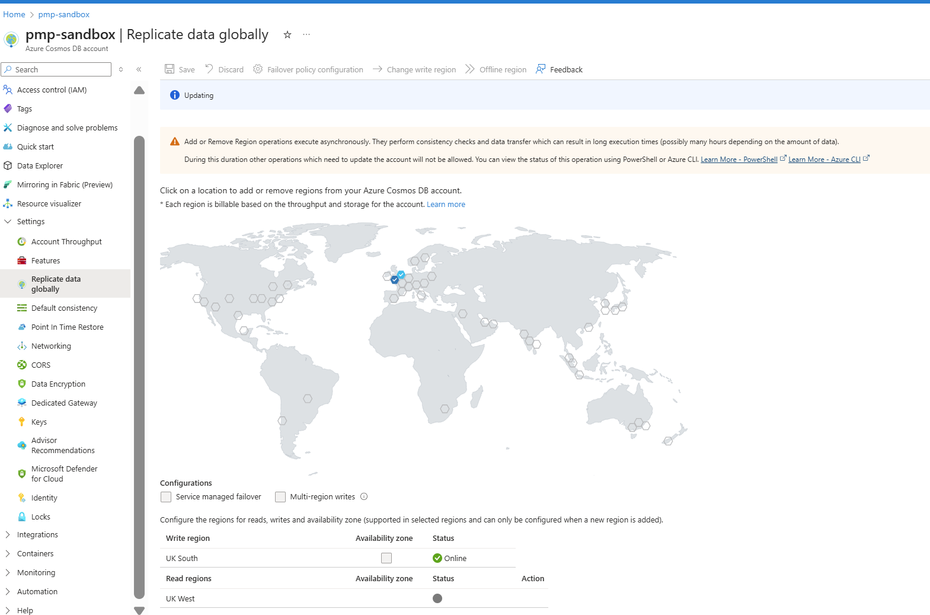The image size is (930, 615).
Task: Open the Identity icon
Action: 22,498
